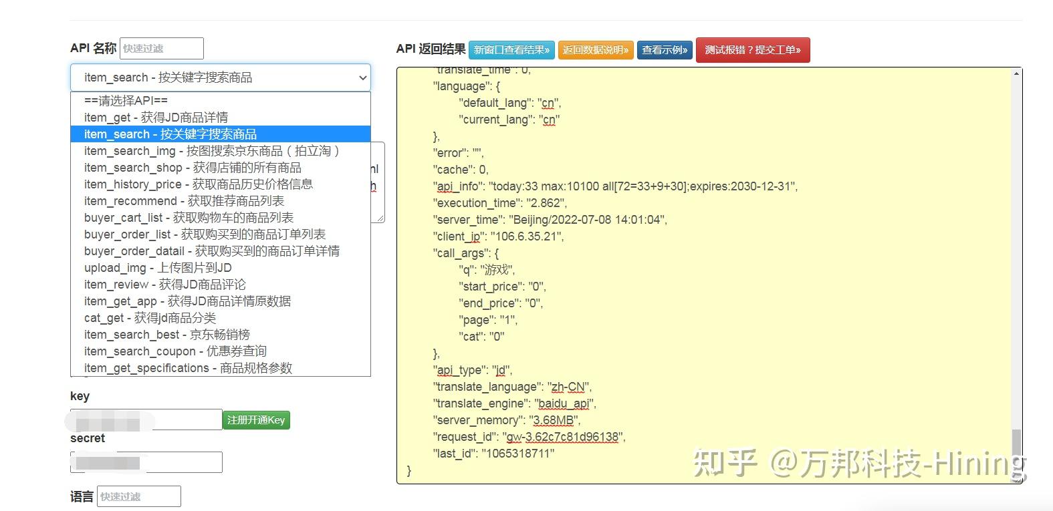Image resolution: width=1053 pixels, height=511 pixels.
Task: Click the key input field
Action: (x=146, y=419)
